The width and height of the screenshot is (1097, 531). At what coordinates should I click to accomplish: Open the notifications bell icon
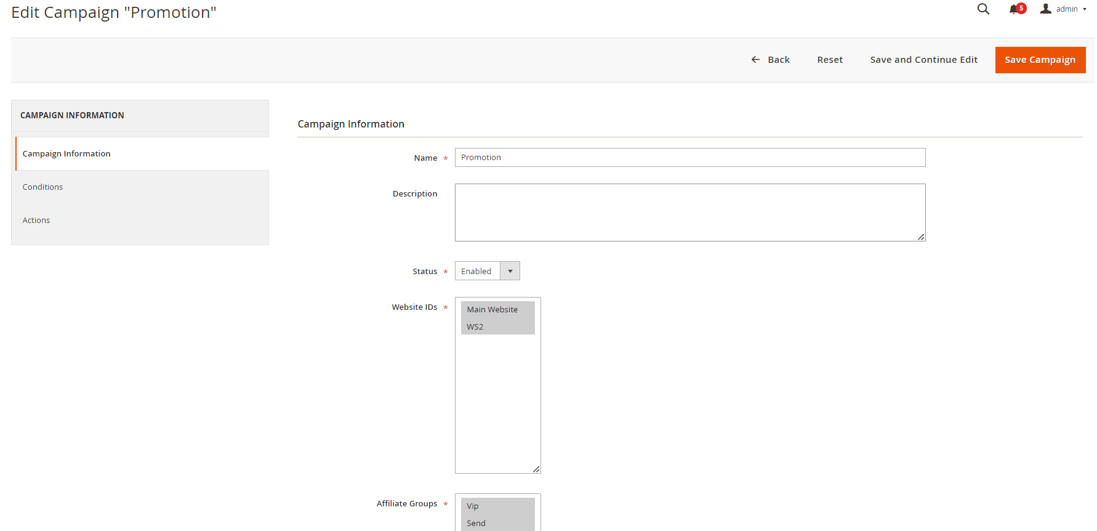[x=1014, y=9]
